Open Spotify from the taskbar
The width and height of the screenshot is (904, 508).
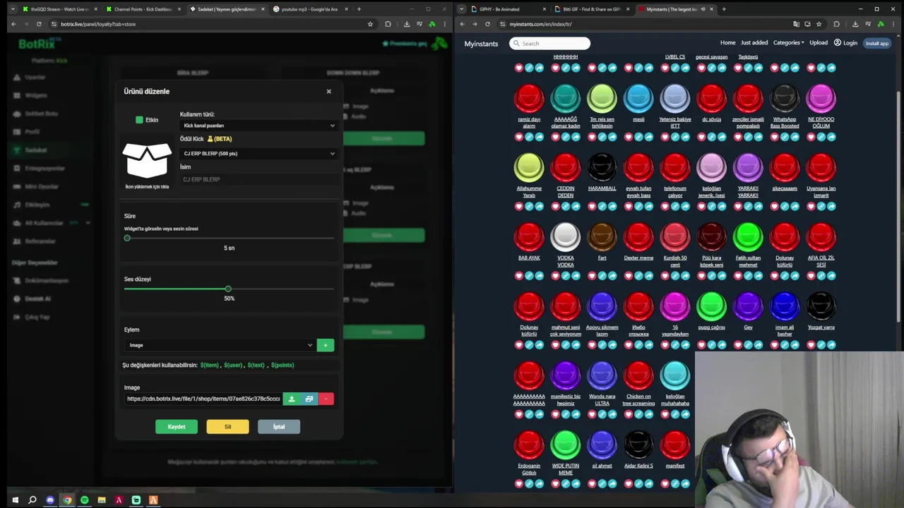(84, 500)
